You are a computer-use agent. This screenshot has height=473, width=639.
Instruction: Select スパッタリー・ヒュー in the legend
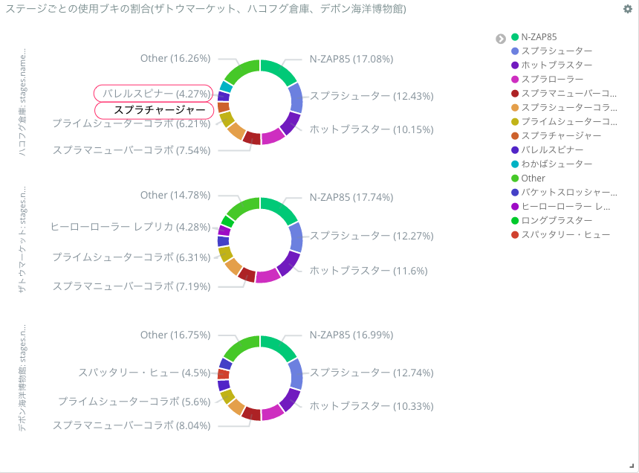click(565, 235)
